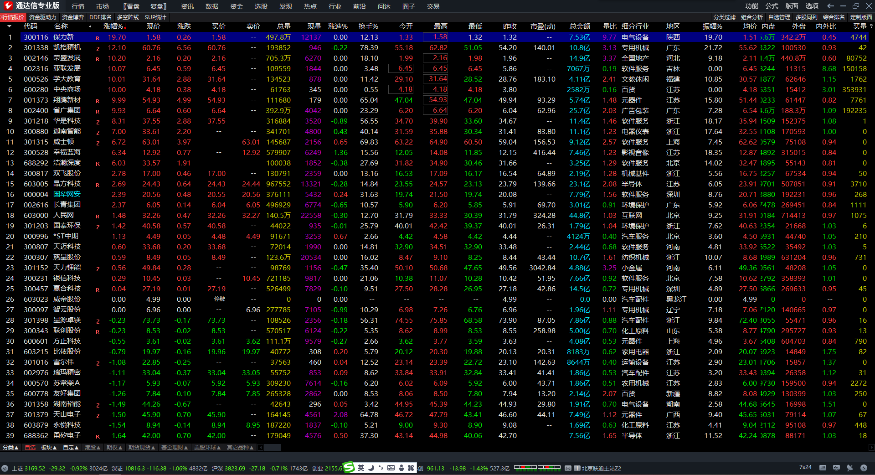Click the K marker icon beside 甬矽电子
This screenshot has width=875, height=475.
click(x=98, y=436)
